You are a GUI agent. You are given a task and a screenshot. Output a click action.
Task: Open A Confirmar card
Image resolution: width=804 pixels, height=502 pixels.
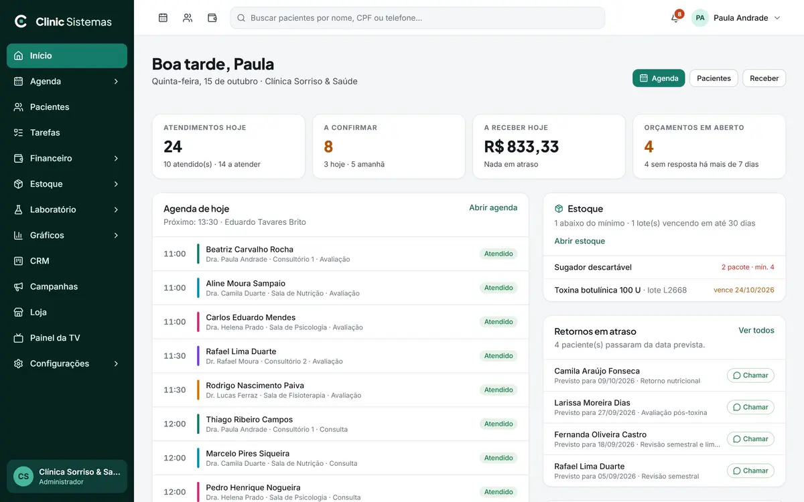click(389, 147)
